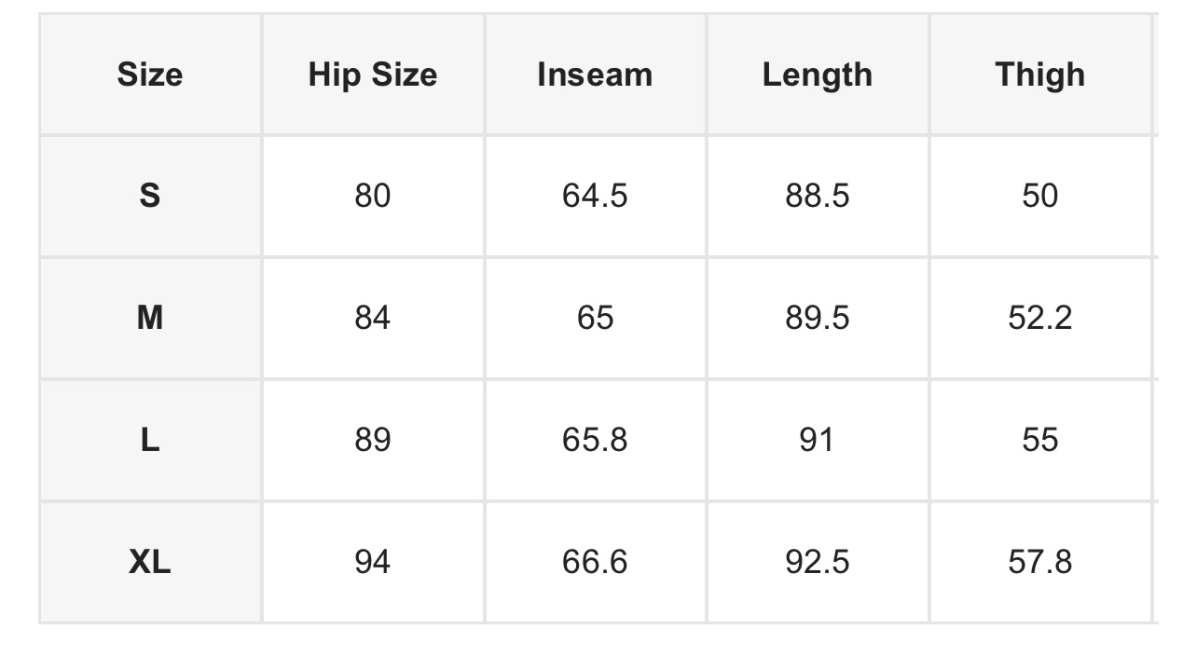Click the length value 88.5
Viewport: 1197px width, 656px height.
(818, 196)
